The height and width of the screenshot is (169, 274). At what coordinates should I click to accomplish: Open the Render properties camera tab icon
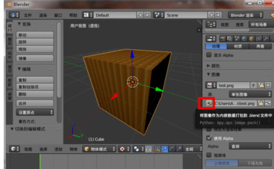[x=223, y=39]
